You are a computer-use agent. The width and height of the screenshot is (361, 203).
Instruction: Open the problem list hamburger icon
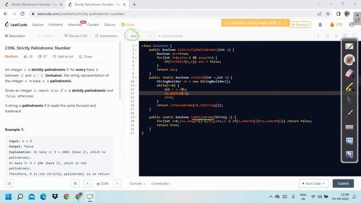click(9, 183)
